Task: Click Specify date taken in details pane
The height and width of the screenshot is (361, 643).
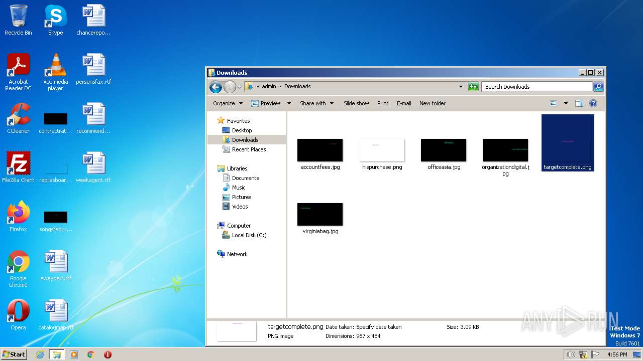Action: (379, 327)
